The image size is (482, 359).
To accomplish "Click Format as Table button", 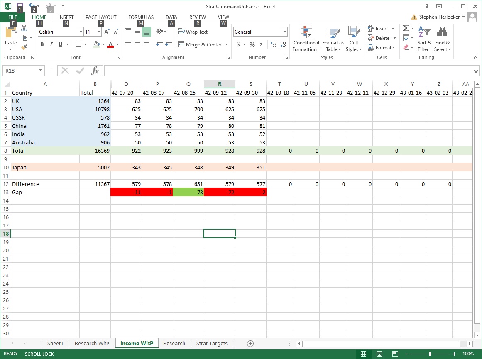I will click(333, 39).
